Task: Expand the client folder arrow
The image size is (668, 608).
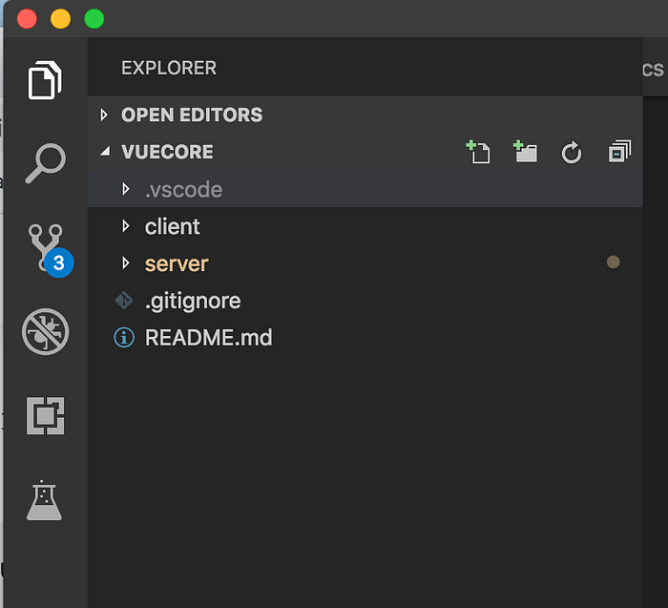Action: point(126,226)
